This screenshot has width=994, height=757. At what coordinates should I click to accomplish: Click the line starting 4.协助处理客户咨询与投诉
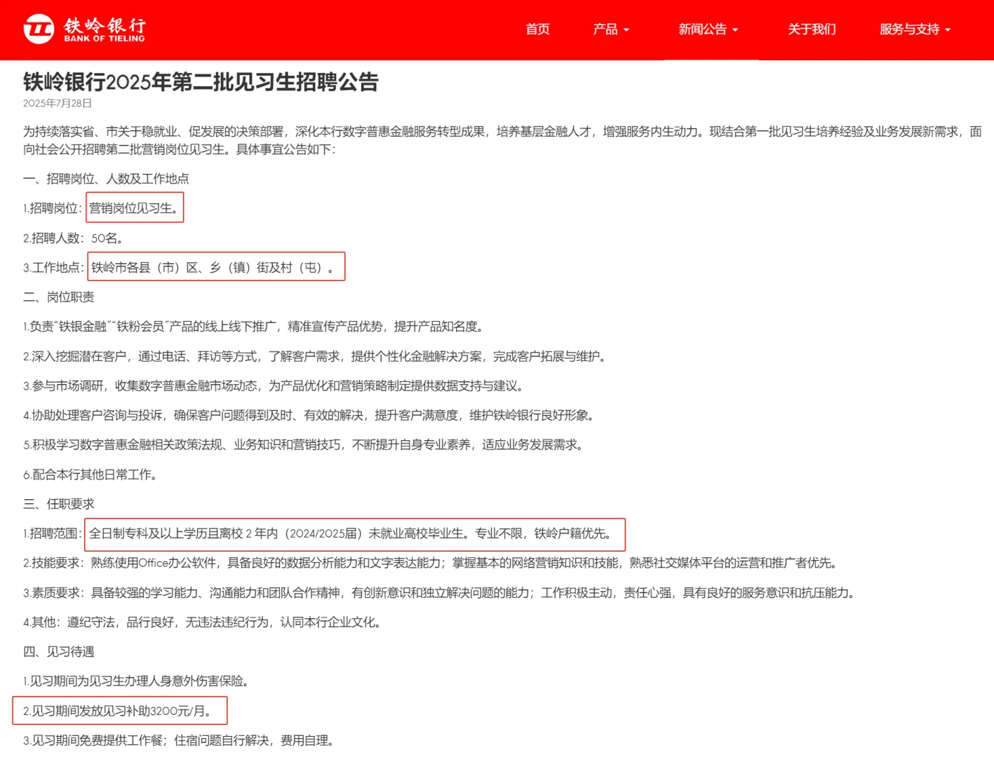coord(309,416)
